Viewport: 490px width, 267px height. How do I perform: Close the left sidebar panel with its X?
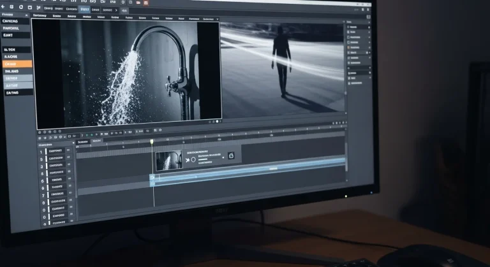tap(26, 15)
